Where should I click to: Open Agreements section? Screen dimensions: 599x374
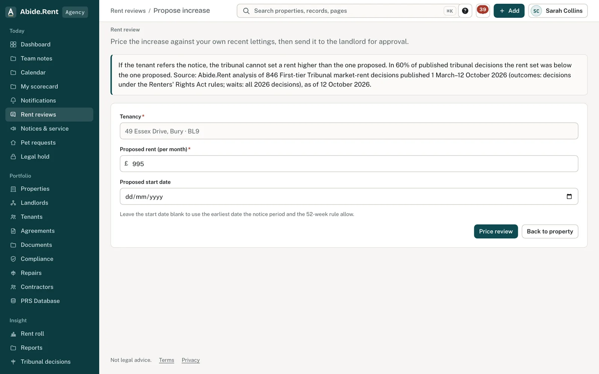(x=49, y=231)
